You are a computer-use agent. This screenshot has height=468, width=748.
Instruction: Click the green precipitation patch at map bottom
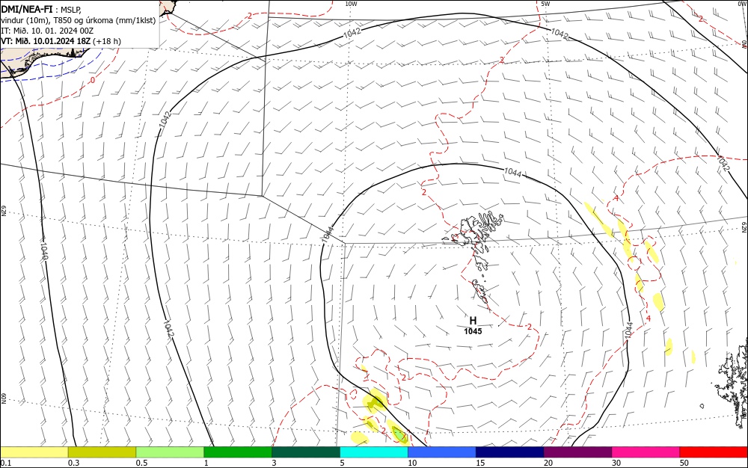click(399, 434)
